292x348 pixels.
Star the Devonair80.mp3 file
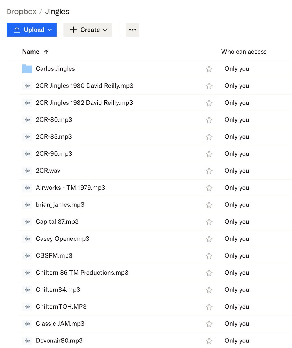[209, 341]
